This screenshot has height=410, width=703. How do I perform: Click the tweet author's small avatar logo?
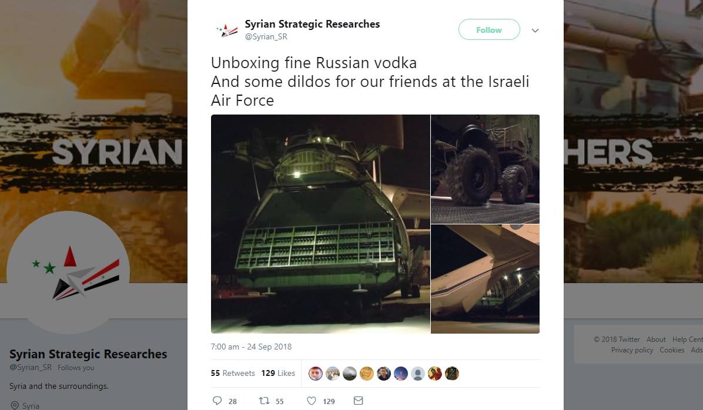pos(227,30)
